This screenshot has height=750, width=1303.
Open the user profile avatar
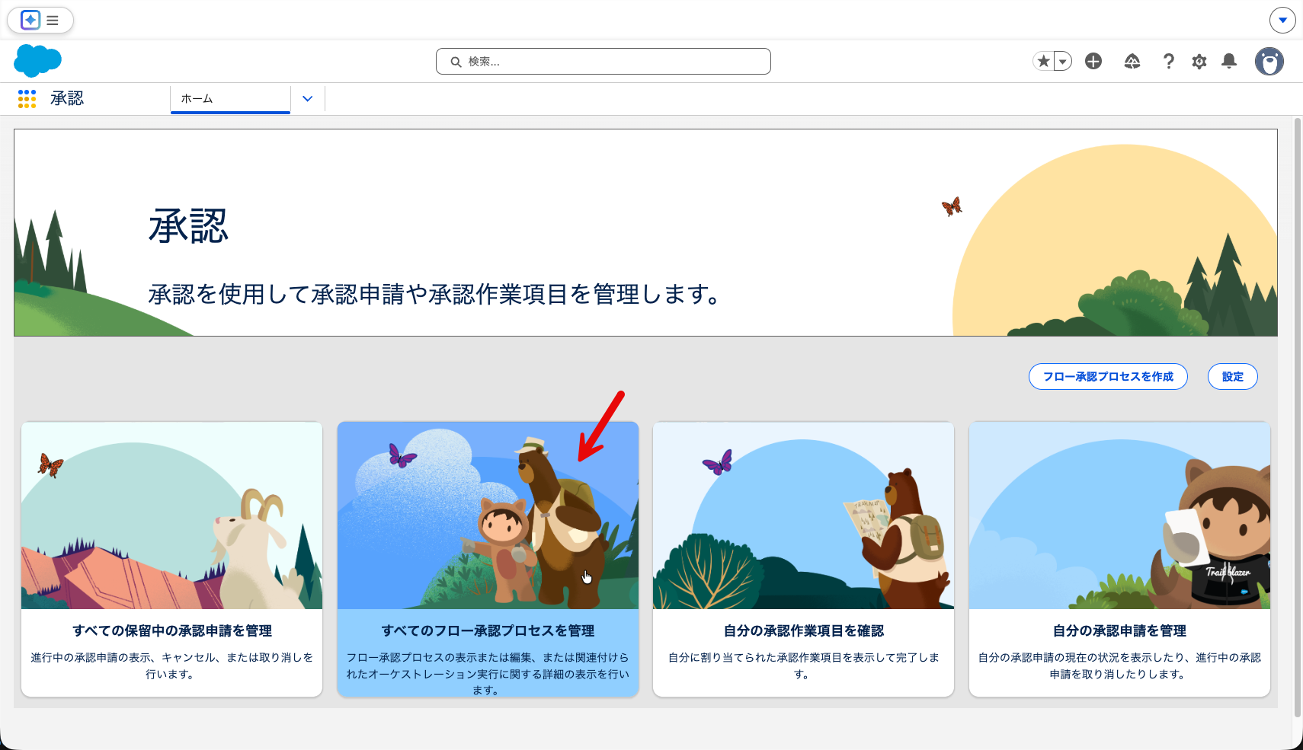coord(1269,61)
